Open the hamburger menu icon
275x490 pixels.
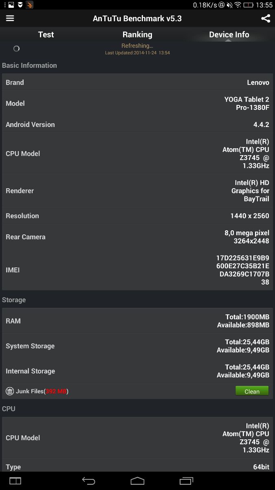coord(10,18)
